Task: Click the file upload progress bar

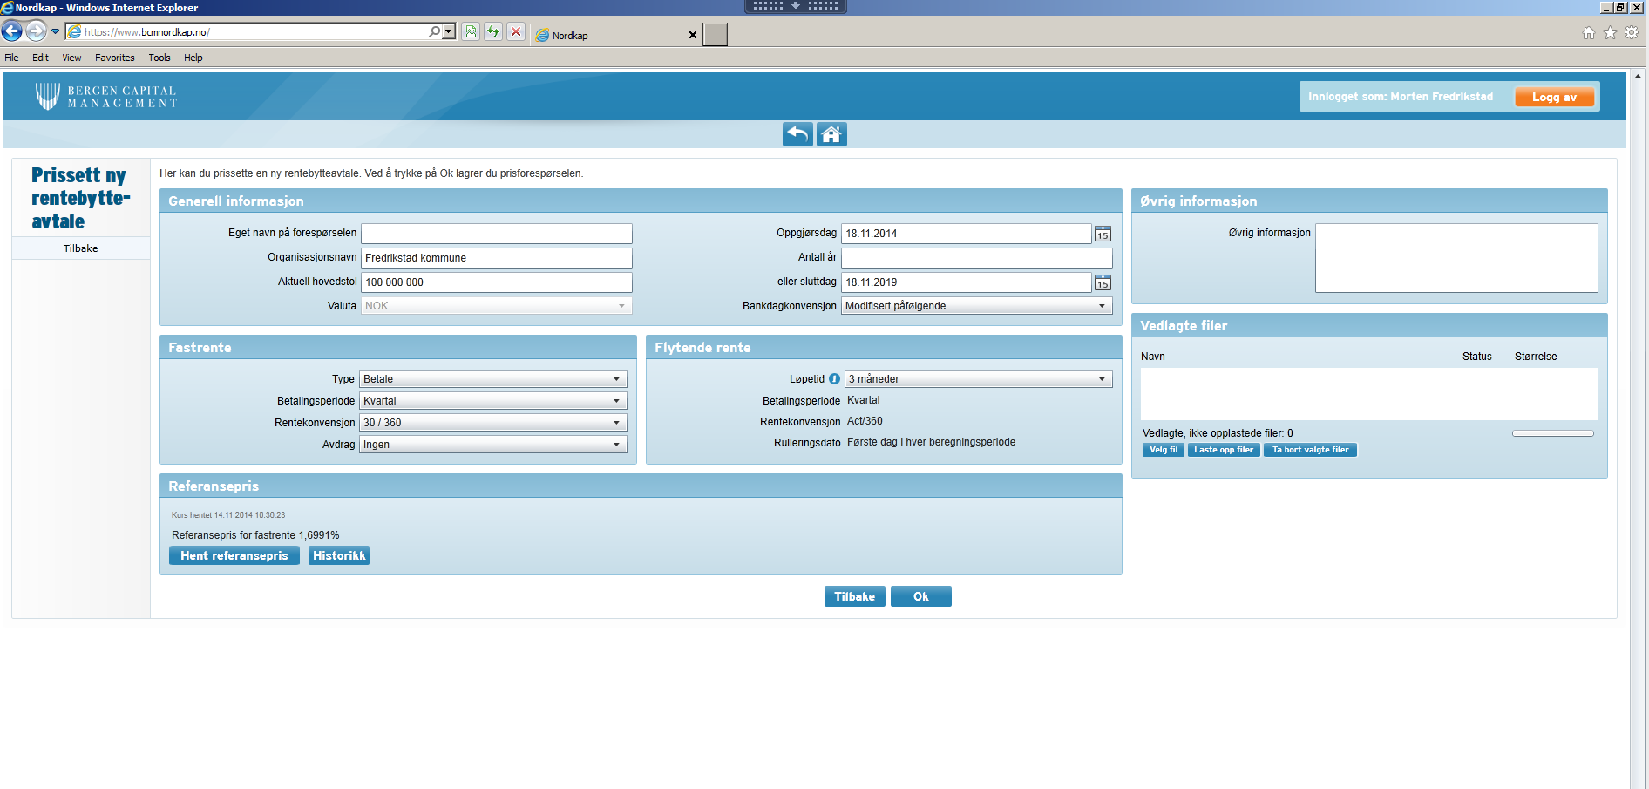Action: click(1553, 433)
